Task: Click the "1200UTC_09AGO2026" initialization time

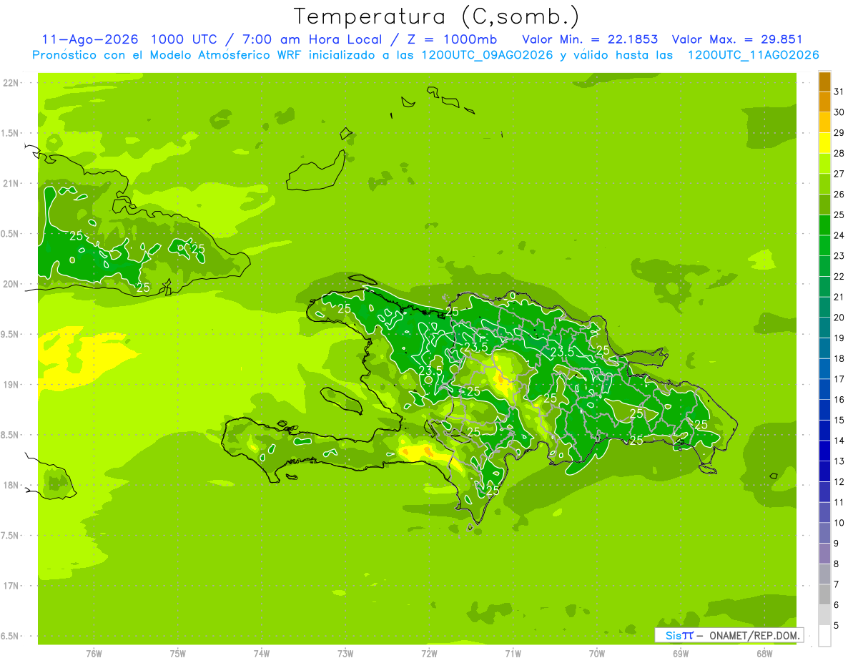Action: [x=486, y=55]
